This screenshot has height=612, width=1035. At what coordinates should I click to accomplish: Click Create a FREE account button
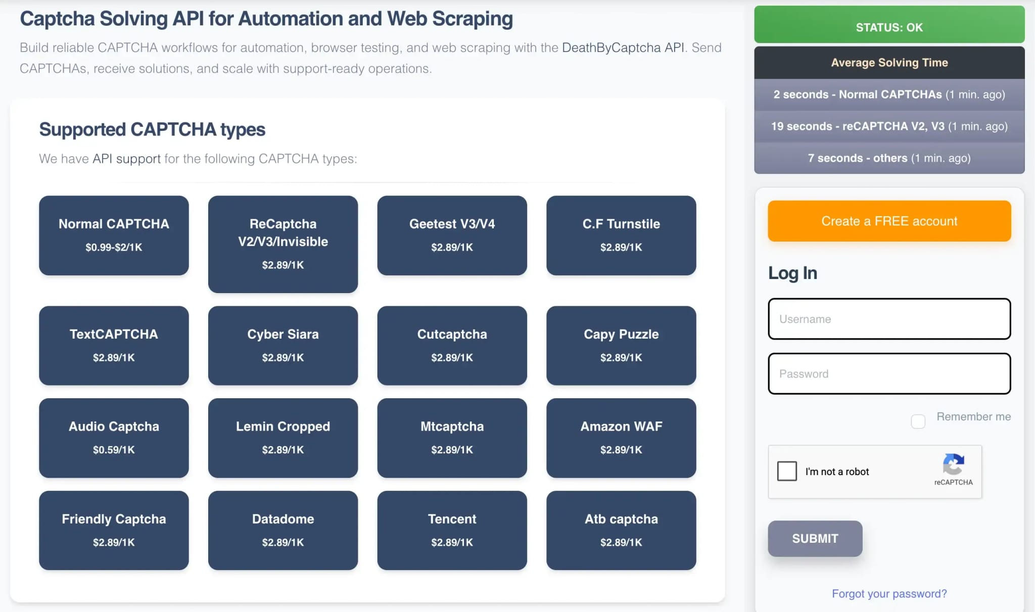click(889, 221)
